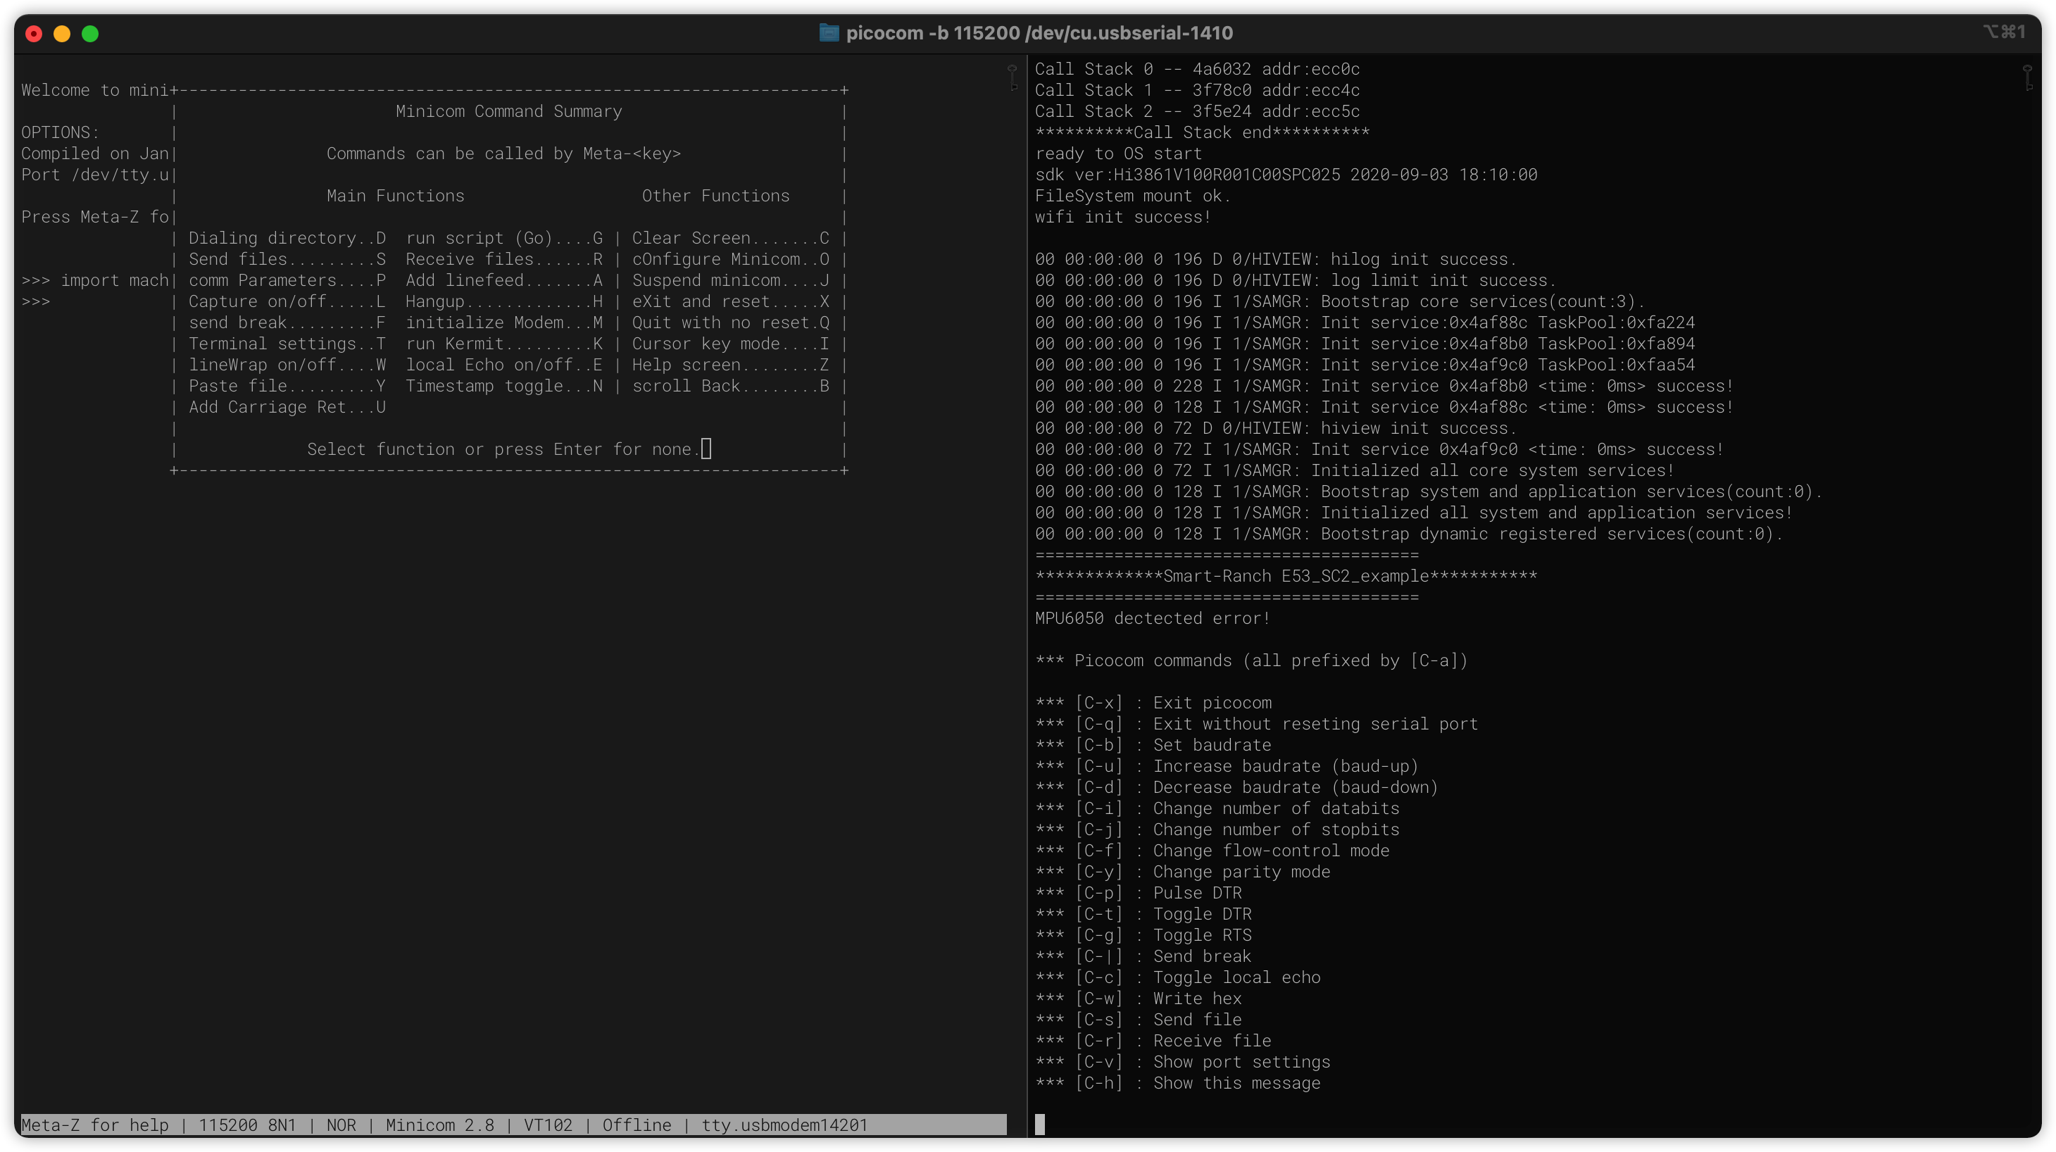This screenshot has height=1152, width=2056.
Task: Click the 'eXit and reset.....X' entry
Action: pyautogui.click(x=731, y=301)
